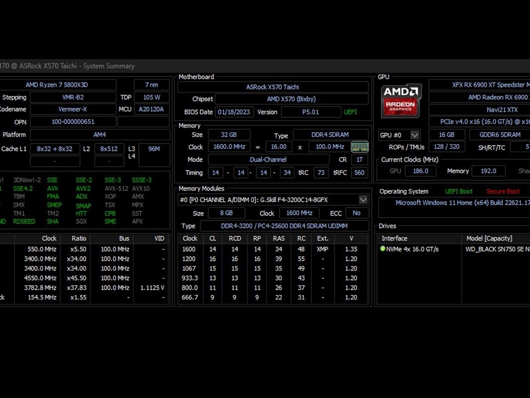Click DDR4-3200 / PC4-25600 type field
This screenshot has width=530, height=398.
(284, 226)
